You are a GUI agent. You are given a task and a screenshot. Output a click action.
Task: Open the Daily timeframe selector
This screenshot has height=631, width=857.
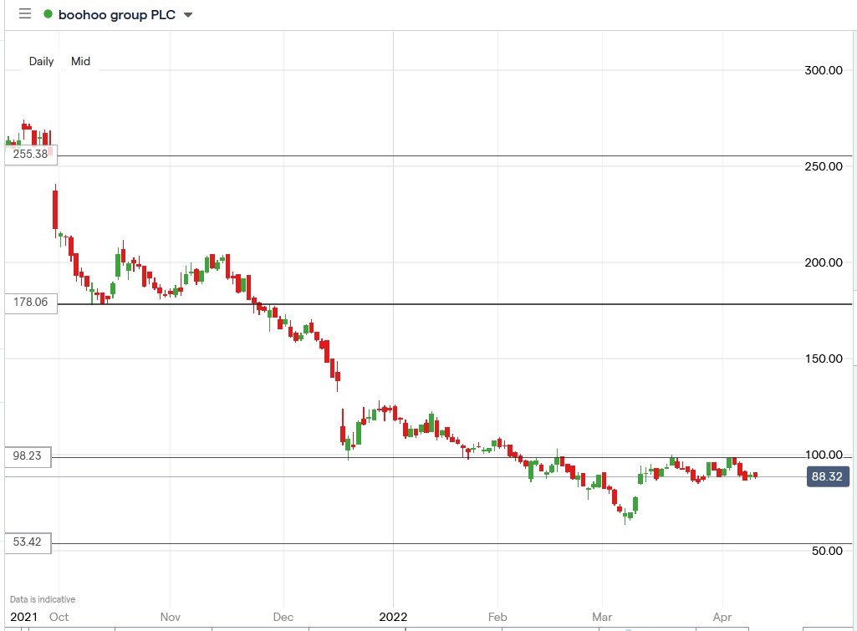tap(42, 61)
